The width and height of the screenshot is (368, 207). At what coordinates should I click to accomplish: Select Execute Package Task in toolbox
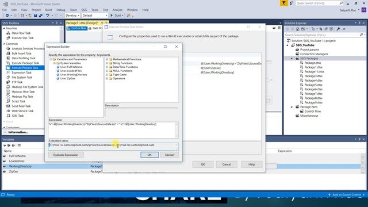tap(25, 63)
